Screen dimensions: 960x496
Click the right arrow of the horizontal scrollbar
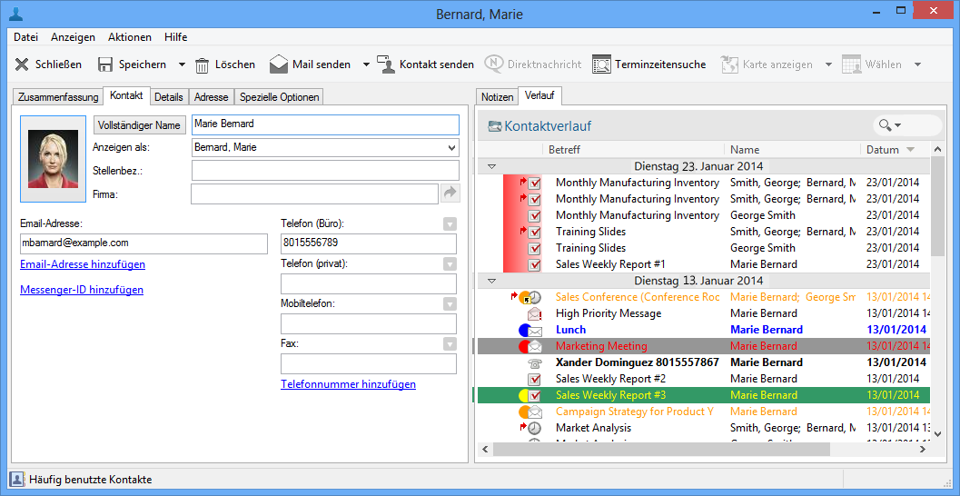pos(923,449)
